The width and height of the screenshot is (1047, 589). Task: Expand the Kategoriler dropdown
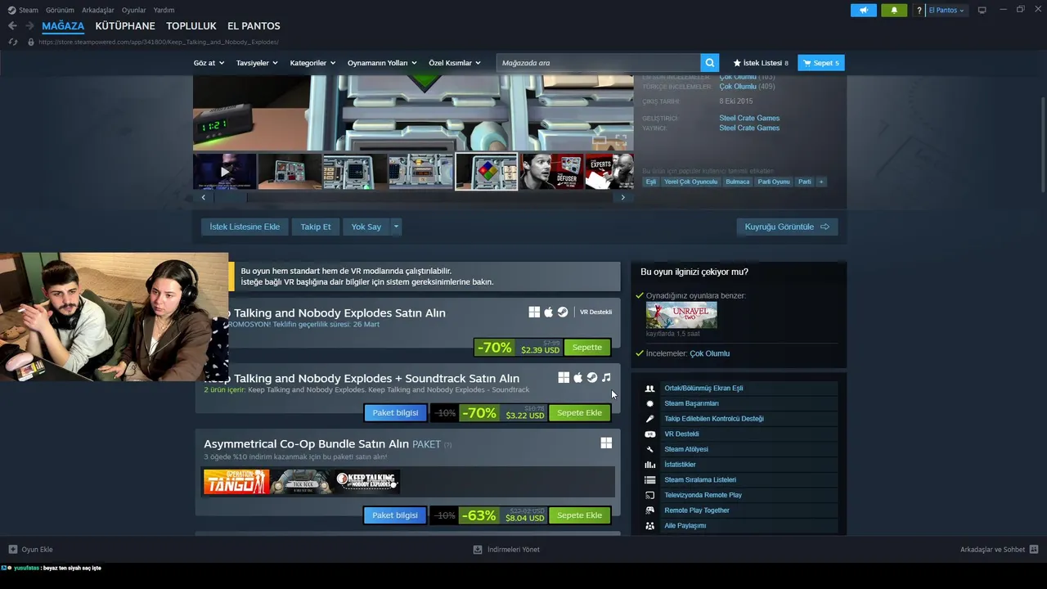pos(312,63)
